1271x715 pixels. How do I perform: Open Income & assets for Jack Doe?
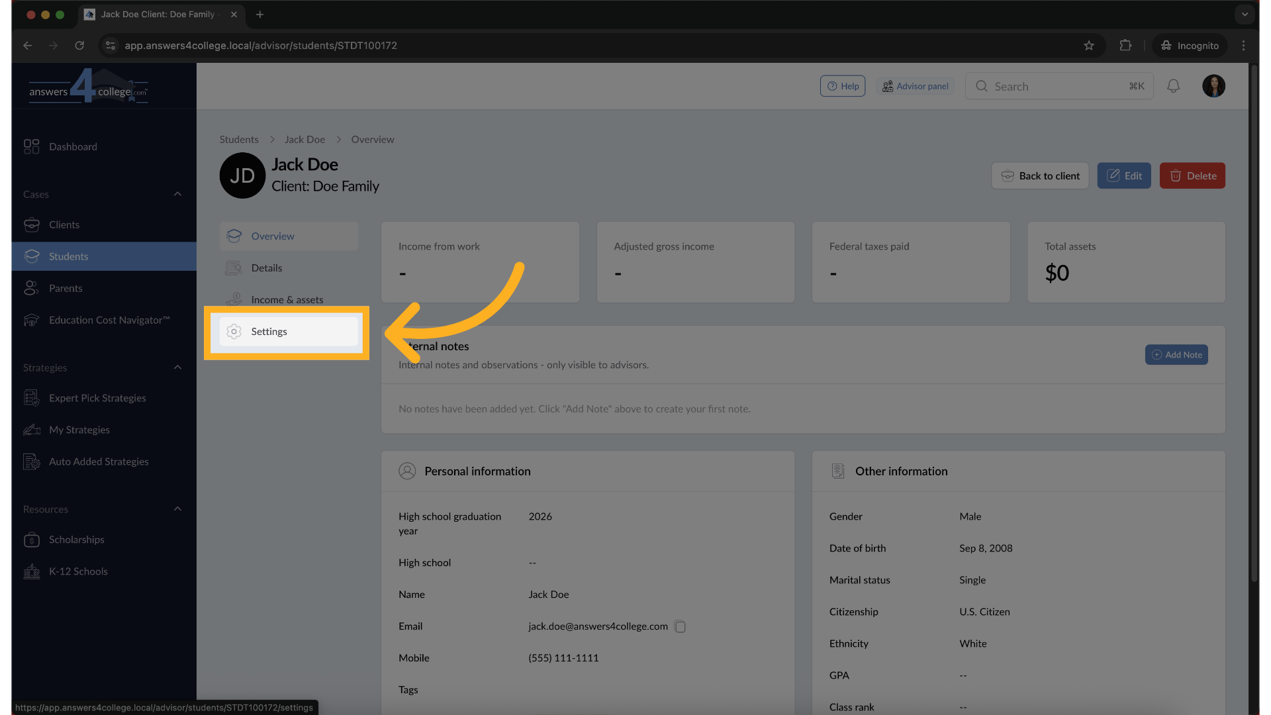coord(287,299)
